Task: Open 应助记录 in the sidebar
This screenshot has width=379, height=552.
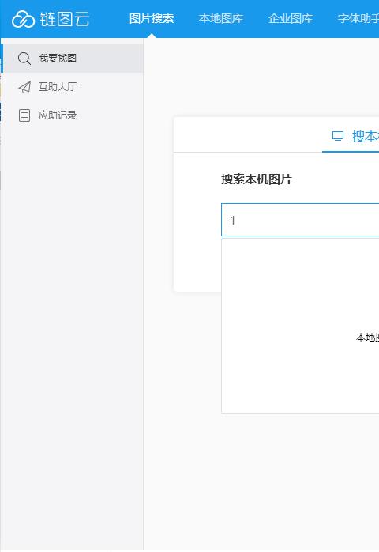Action: coord(73,115)
